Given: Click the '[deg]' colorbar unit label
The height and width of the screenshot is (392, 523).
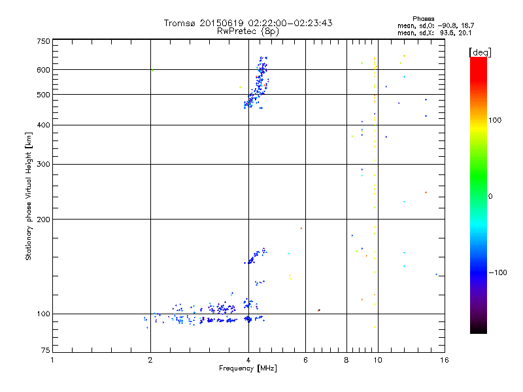Looking at the screenshot, I should pyautogui.click(x=480, y=53).
